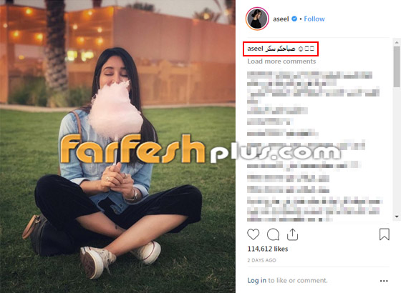Open the 2 DAYS AGO timestamp link

pos(261,260)
